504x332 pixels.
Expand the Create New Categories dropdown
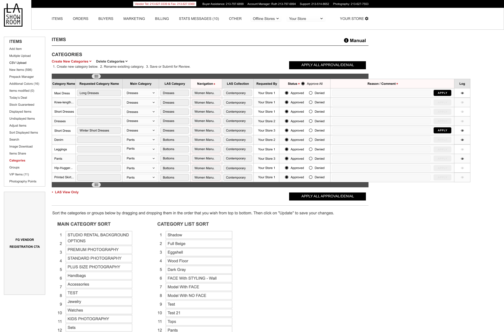[x=71, y=61]
